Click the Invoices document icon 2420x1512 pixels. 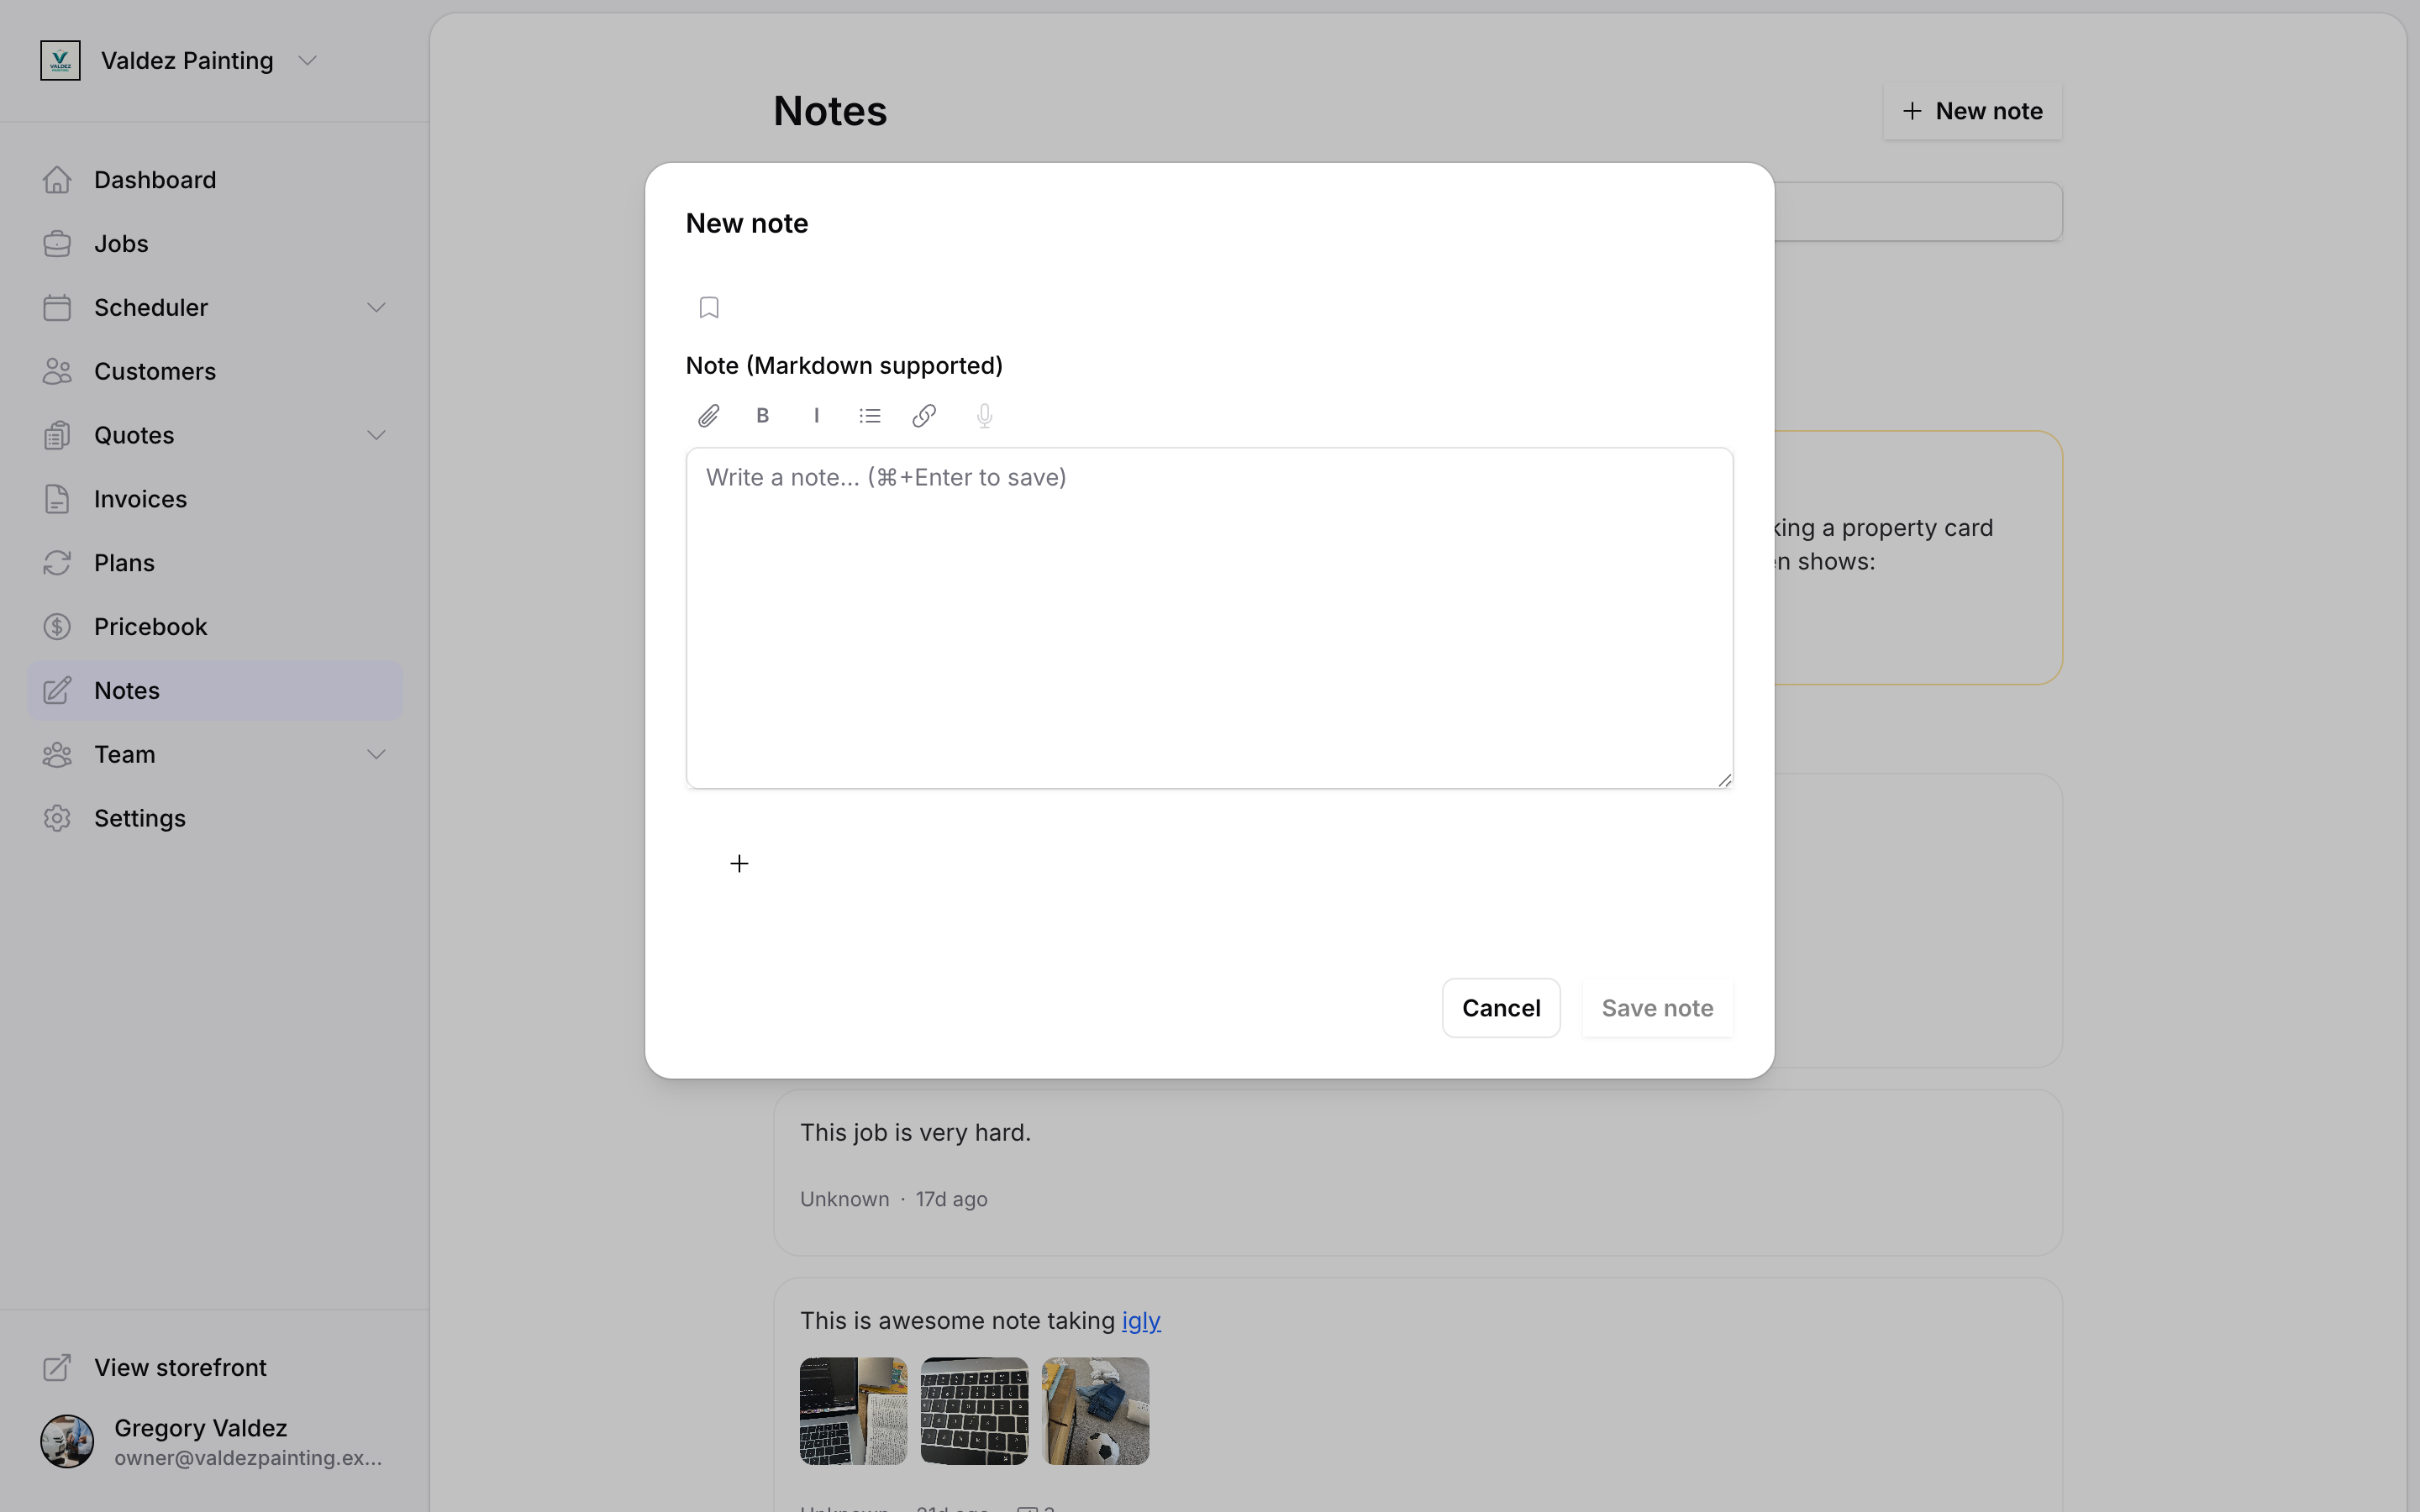57,499
